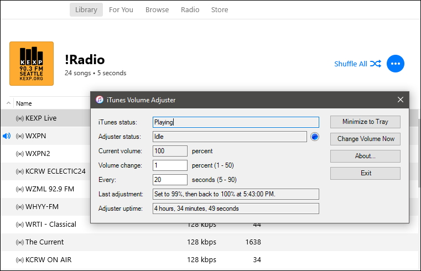The image size is (421, 271).
Task: Open the Store tab
Action: click(220, 9)
